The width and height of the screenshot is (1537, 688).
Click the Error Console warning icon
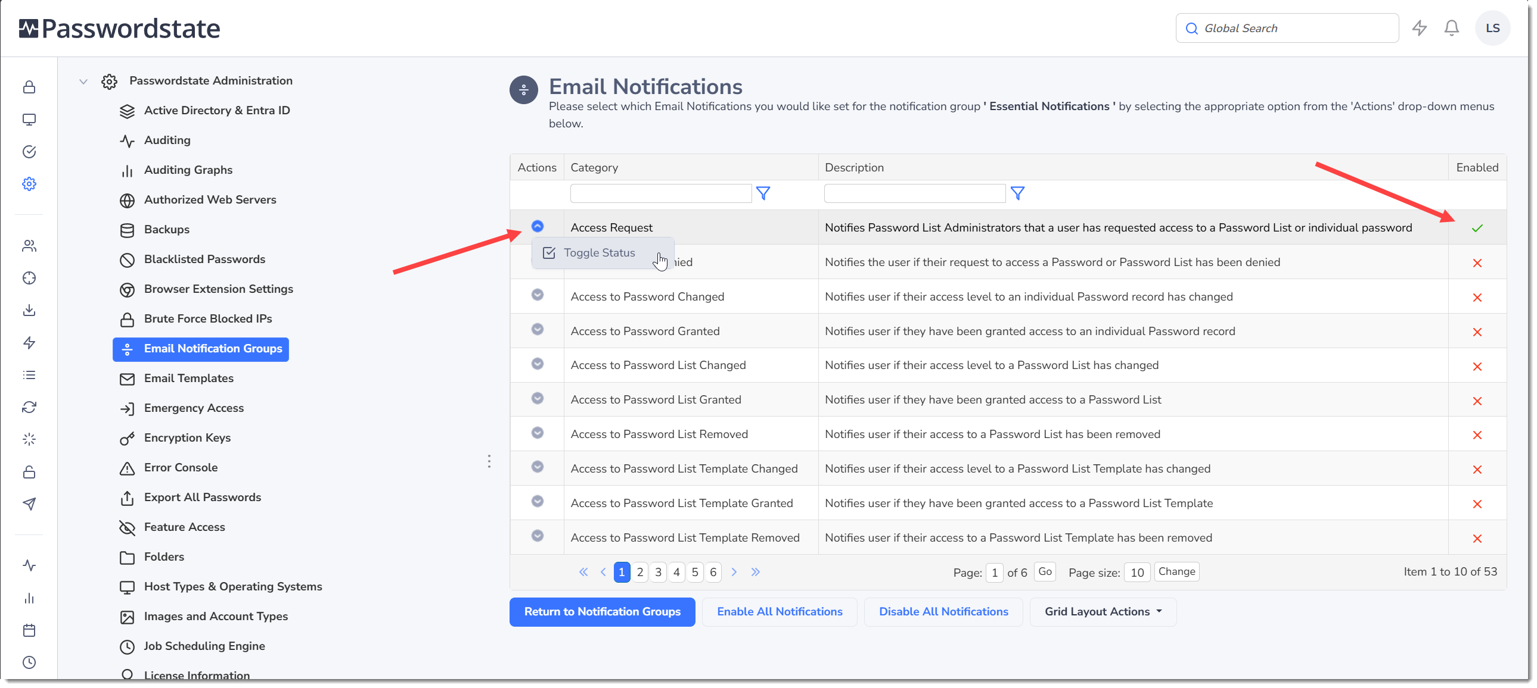pos(127,468)
